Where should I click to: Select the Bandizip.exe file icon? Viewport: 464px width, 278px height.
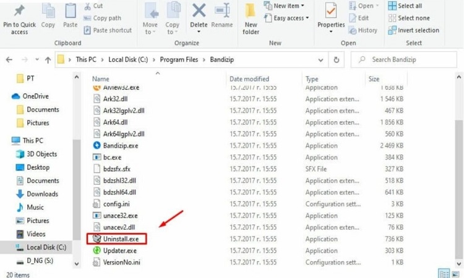97,145
